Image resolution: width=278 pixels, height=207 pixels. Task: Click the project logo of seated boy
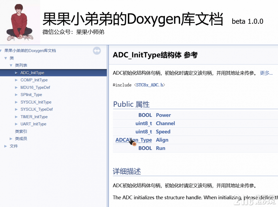[20, 22]
